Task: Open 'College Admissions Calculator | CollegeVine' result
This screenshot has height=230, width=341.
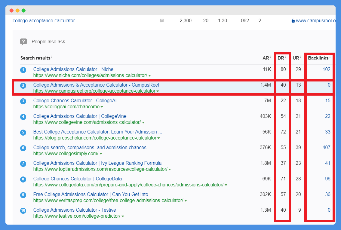Action: [80, 116]
